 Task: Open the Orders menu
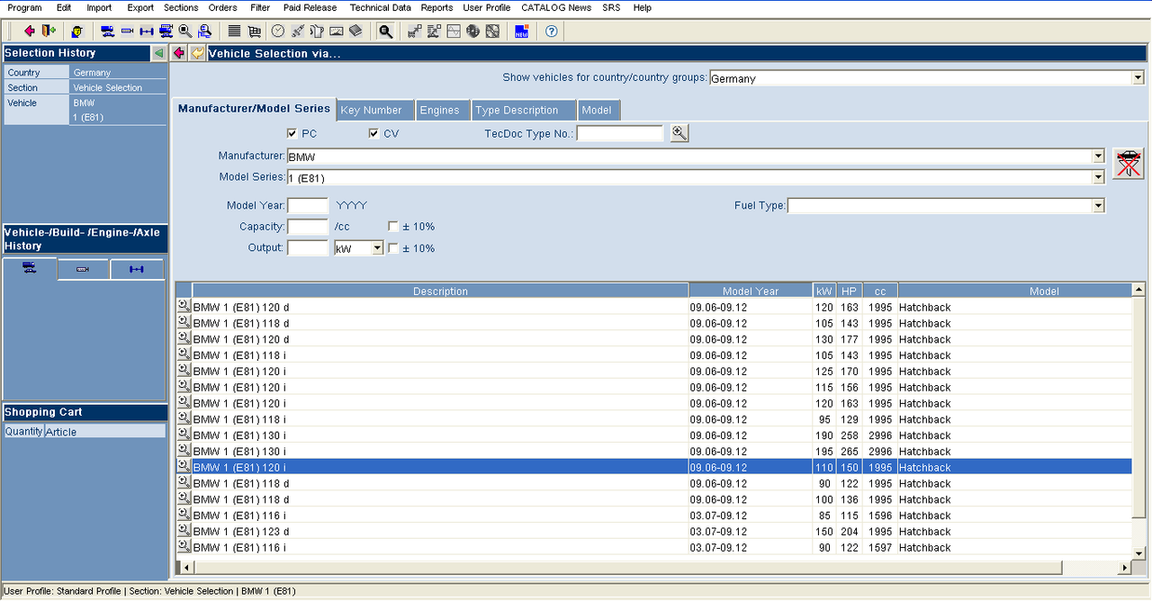point(222,7)
